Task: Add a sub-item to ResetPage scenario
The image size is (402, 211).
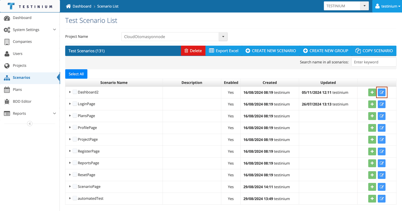Action: click(x=372, y=175)
